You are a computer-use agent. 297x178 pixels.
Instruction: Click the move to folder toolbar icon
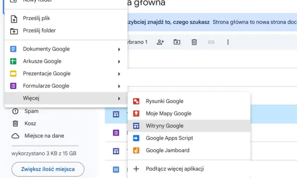(177, 42)
